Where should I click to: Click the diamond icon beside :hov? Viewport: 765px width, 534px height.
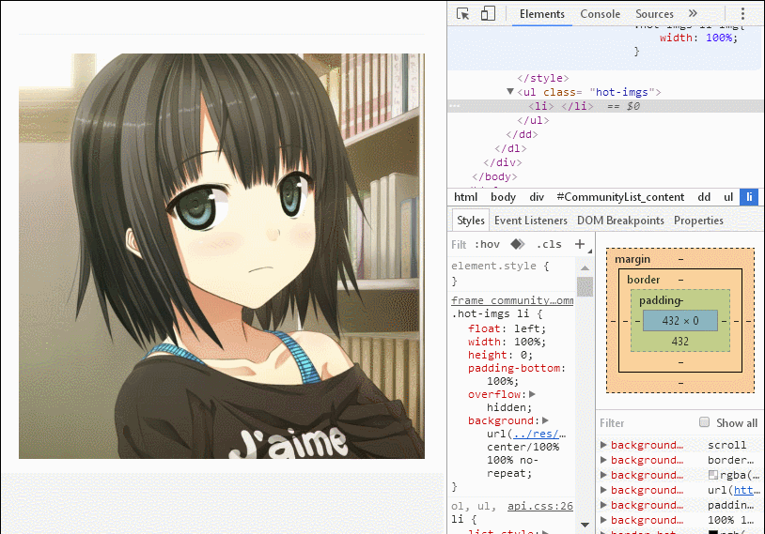tap(517, 244)
